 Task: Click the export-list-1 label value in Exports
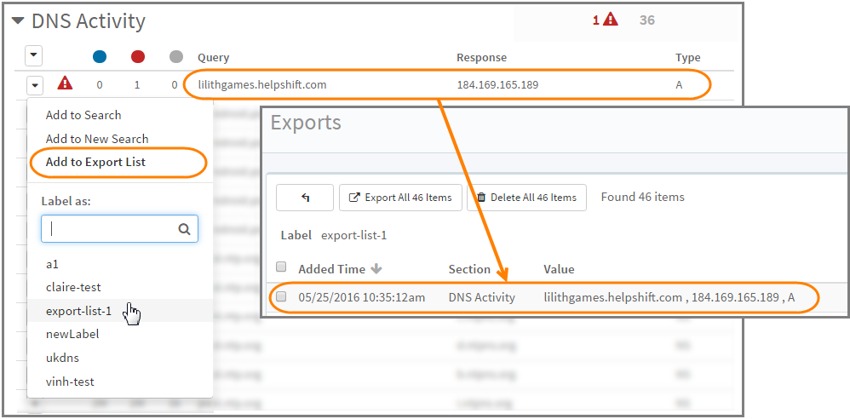tap(354, 235)
